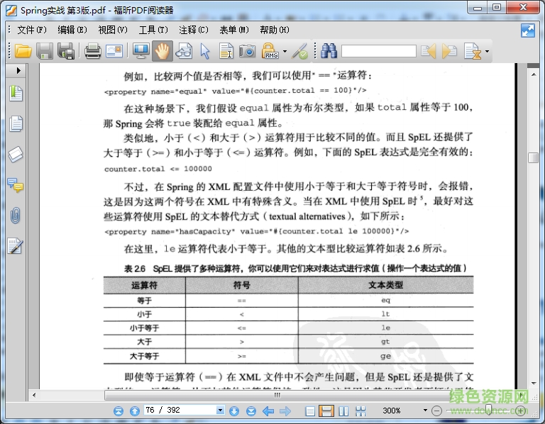Image resolution: width=545 pixels, height=424 pixels.
Task: Click the binoculars search icon
Action: pos(329,51)
